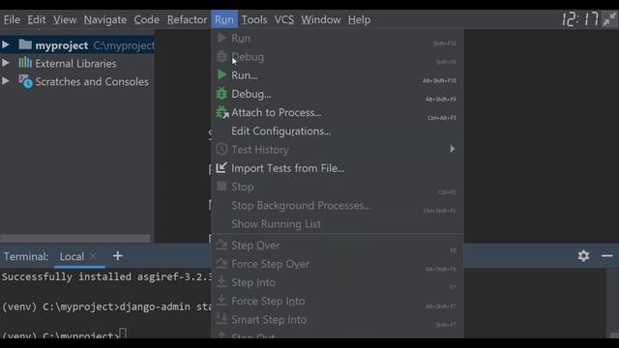
Task: Click the Smart Step Into entry
Action: (x=338, y=319)
